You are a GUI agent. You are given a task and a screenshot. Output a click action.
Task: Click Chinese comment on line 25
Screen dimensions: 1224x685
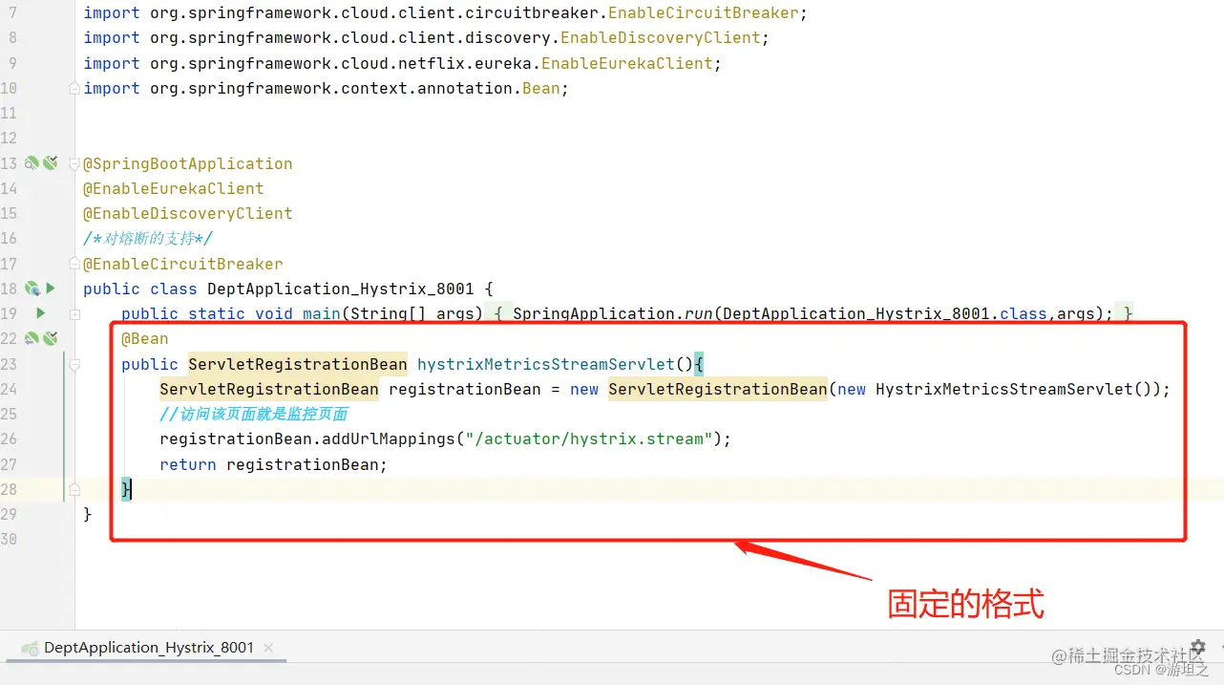(254, 414)
